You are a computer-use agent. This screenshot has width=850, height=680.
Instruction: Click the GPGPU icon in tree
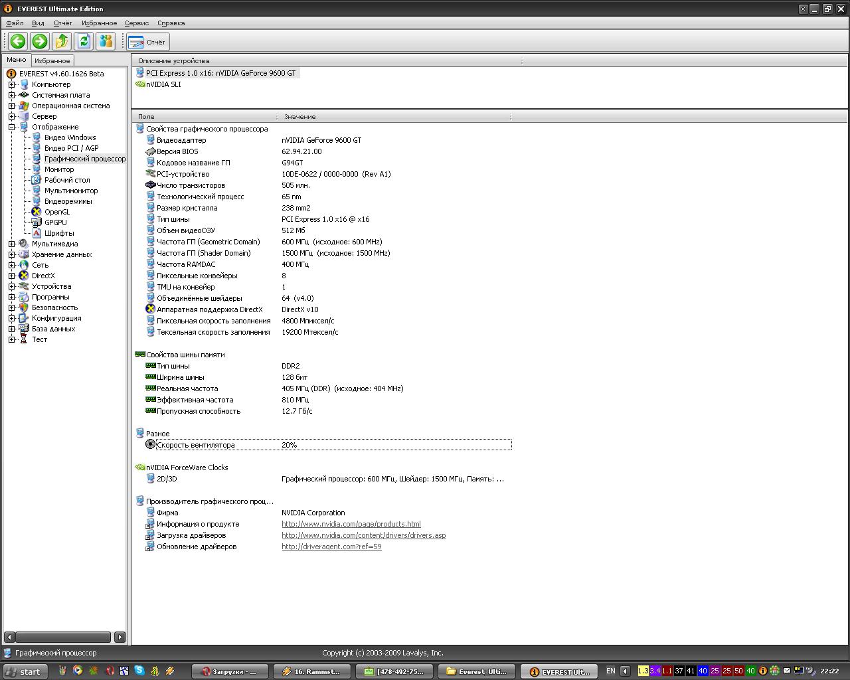[37, 222]
